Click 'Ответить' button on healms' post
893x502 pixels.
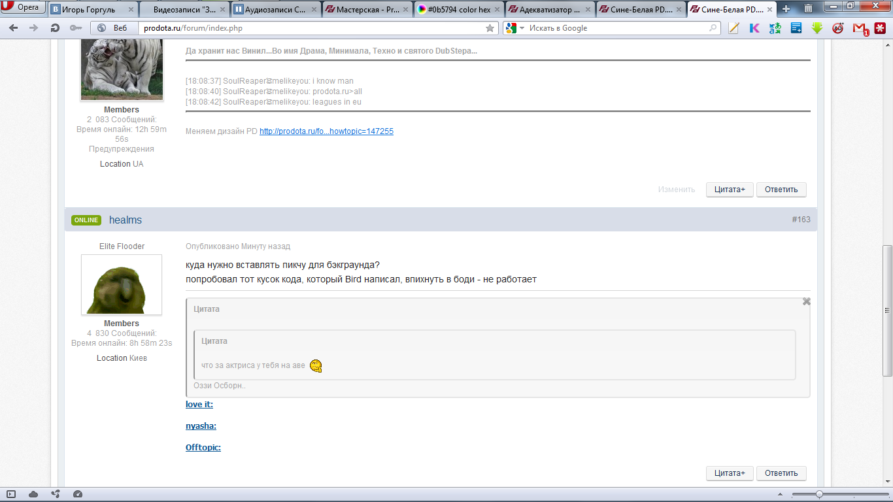coord(781,473)
